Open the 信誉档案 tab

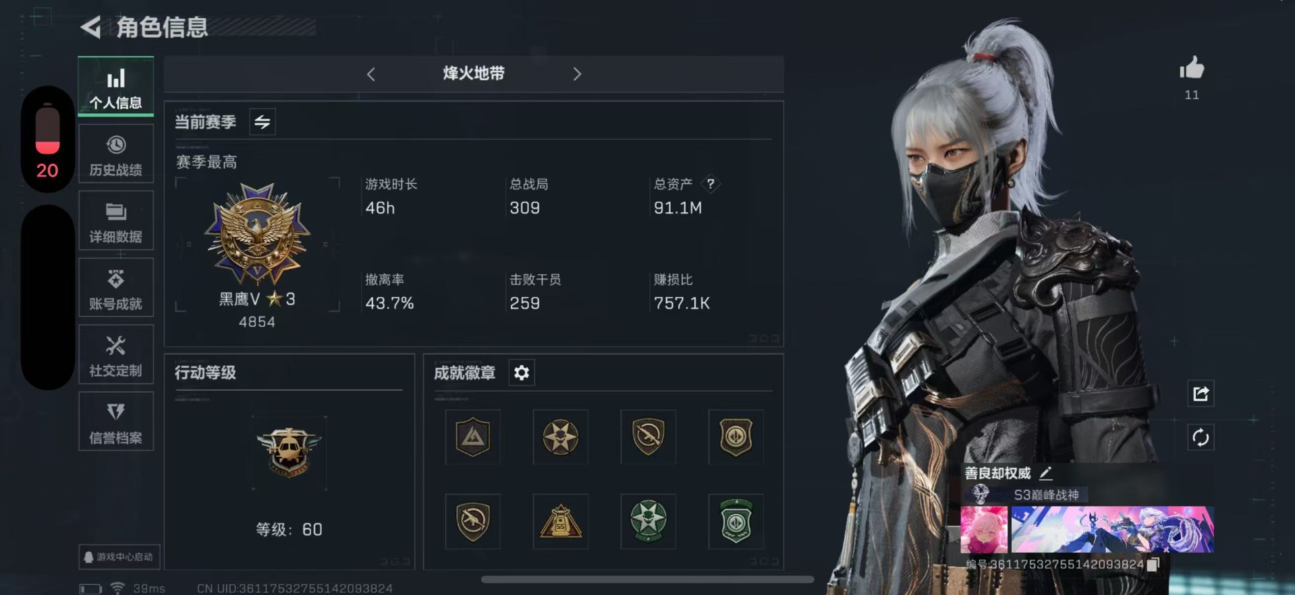click(116, 422)
